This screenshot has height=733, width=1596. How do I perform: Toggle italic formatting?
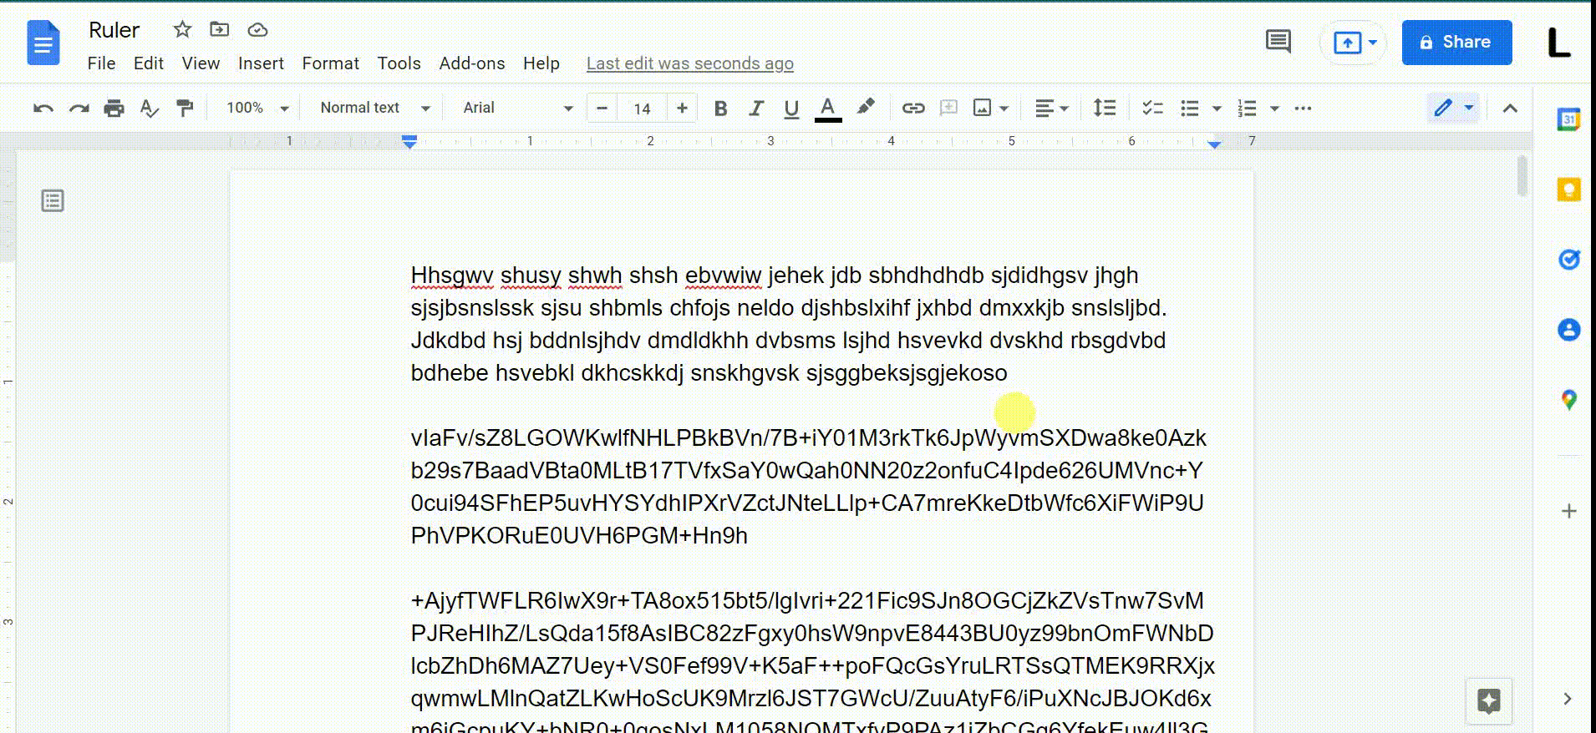coord(756,109)
